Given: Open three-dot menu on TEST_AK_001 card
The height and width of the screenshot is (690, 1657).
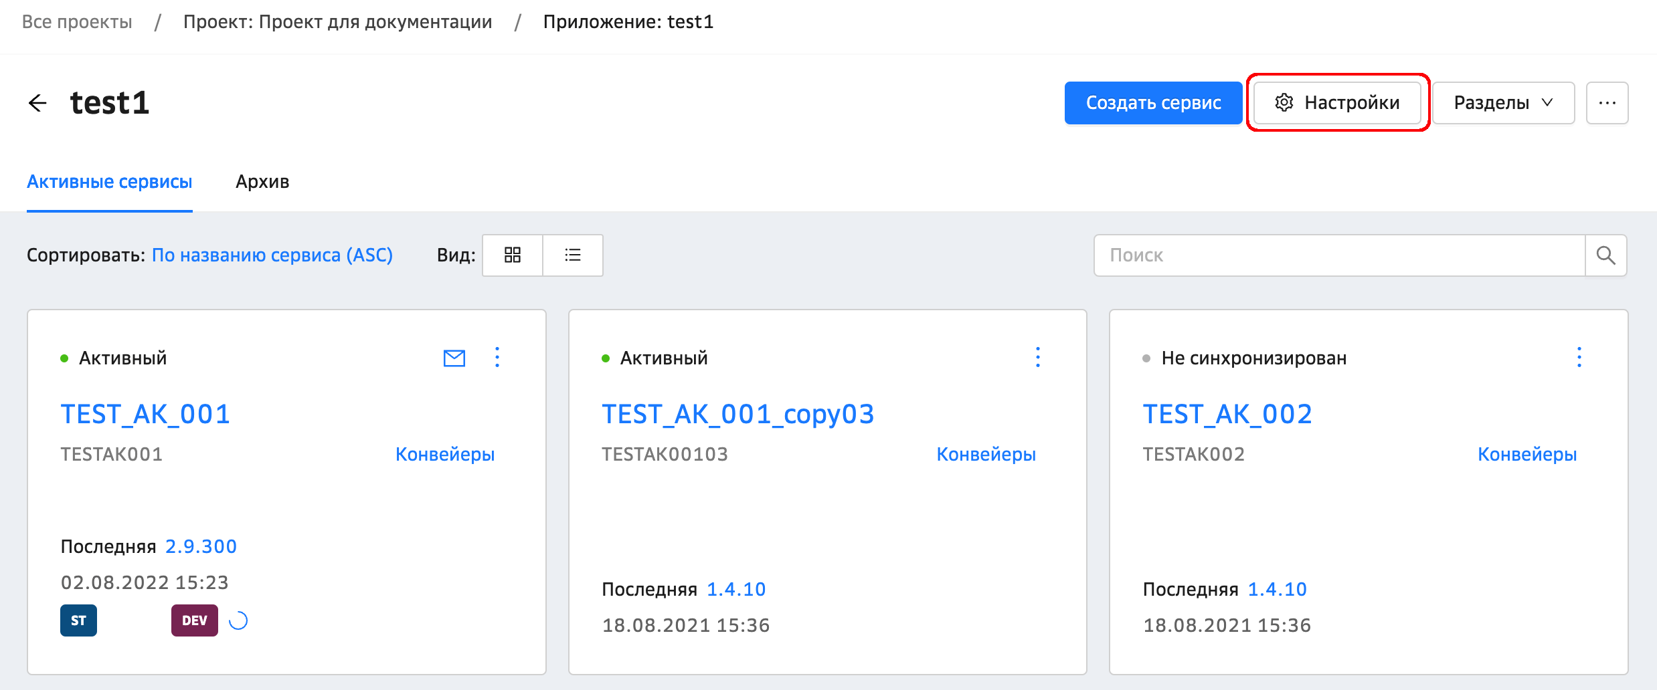Looking at the screenshot, I should tap(497, 358).
